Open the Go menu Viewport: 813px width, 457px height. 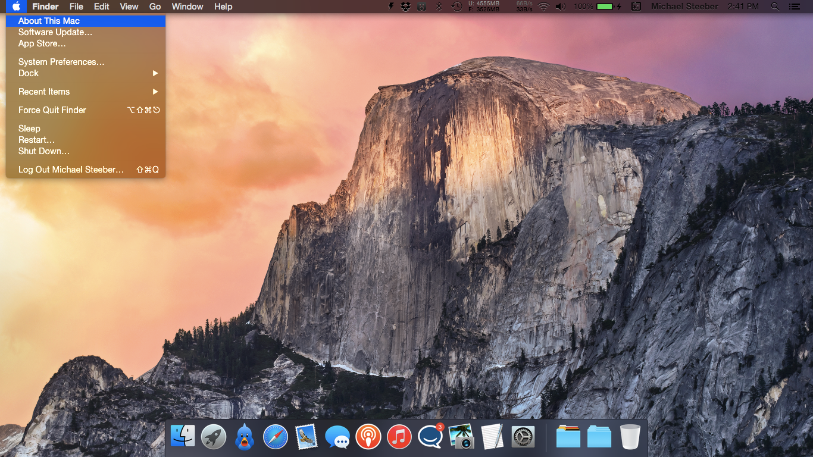coord(155,7)
